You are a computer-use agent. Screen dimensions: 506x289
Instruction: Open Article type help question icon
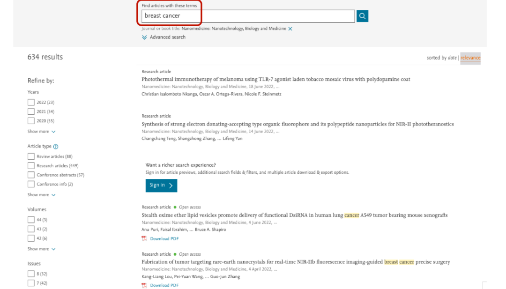coord(55,147)
